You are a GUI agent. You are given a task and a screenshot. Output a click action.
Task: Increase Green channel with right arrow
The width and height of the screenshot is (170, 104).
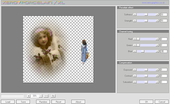(157, 45)
